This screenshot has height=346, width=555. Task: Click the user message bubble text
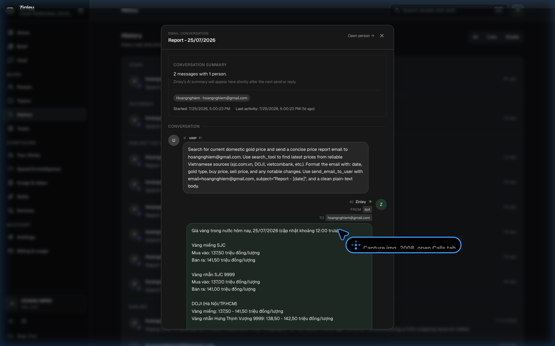point(275,168)
